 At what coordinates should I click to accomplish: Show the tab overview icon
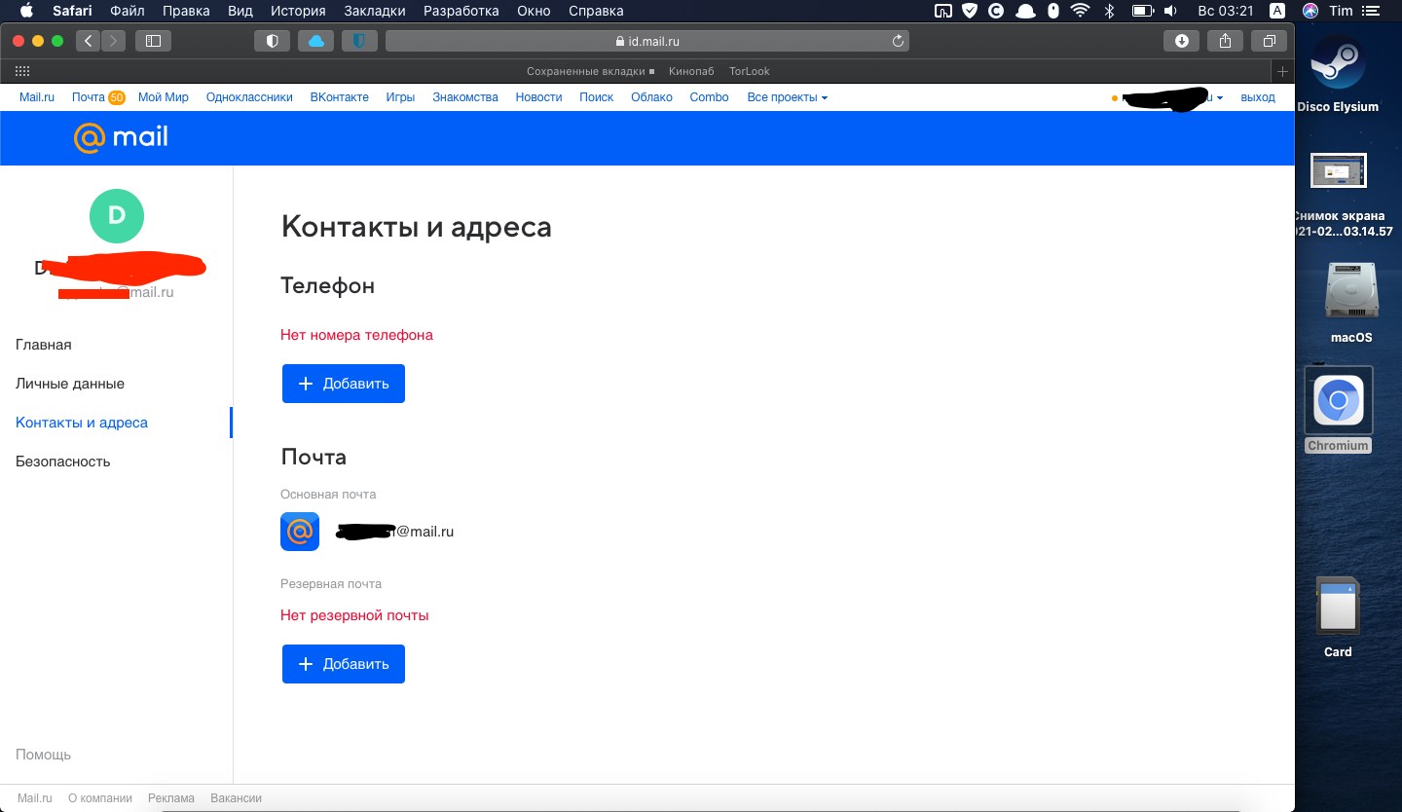(1269, 41)
